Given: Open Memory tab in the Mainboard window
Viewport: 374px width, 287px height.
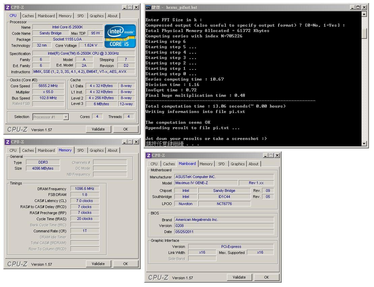Looking at the screenshot, I should click(206, 164).
